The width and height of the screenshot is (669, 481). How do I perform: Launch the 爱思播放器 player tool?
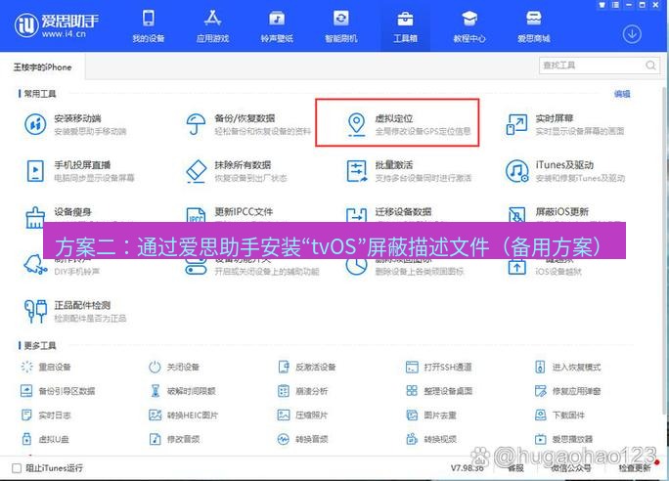pos(563,439)
